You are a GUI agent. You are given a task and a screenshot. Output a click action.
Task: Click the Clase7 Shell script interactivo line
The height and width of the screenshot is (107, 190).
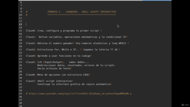[50, 81]
